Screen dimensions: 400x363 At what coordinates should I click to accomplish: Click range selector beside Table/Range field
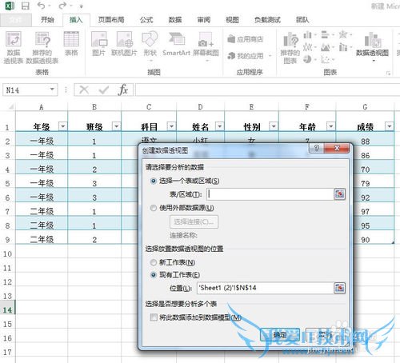(339, 194)
